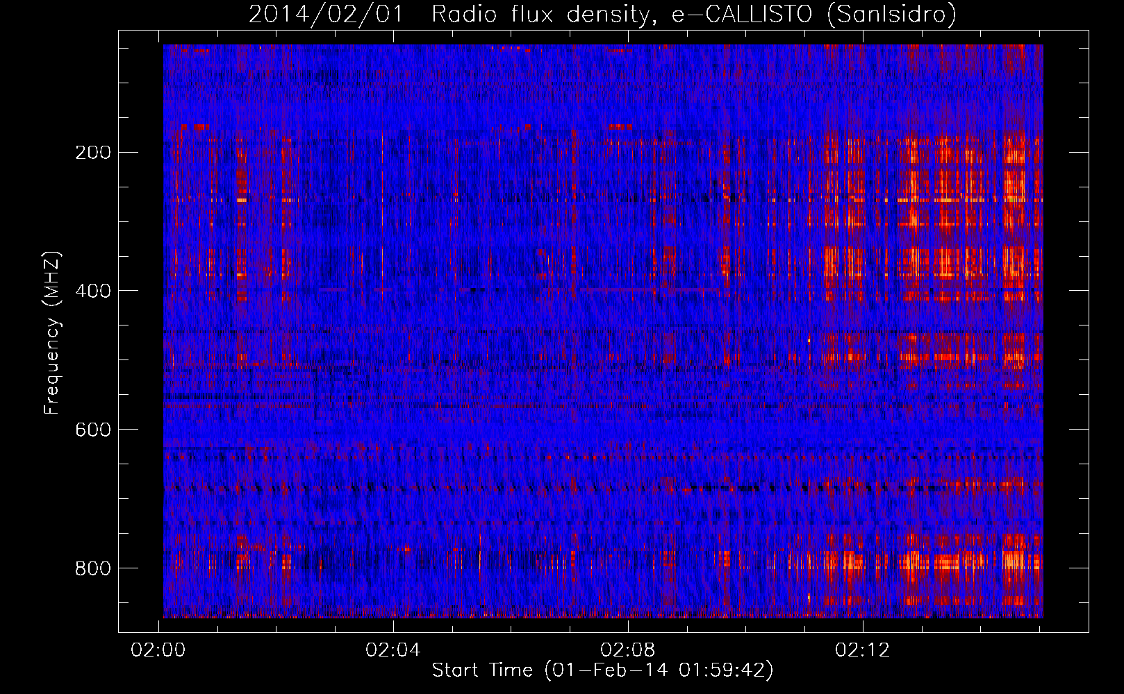1124x694 pixels.
Task: Click the '200' frequency tick label
Action: click(x=93, y=152)
